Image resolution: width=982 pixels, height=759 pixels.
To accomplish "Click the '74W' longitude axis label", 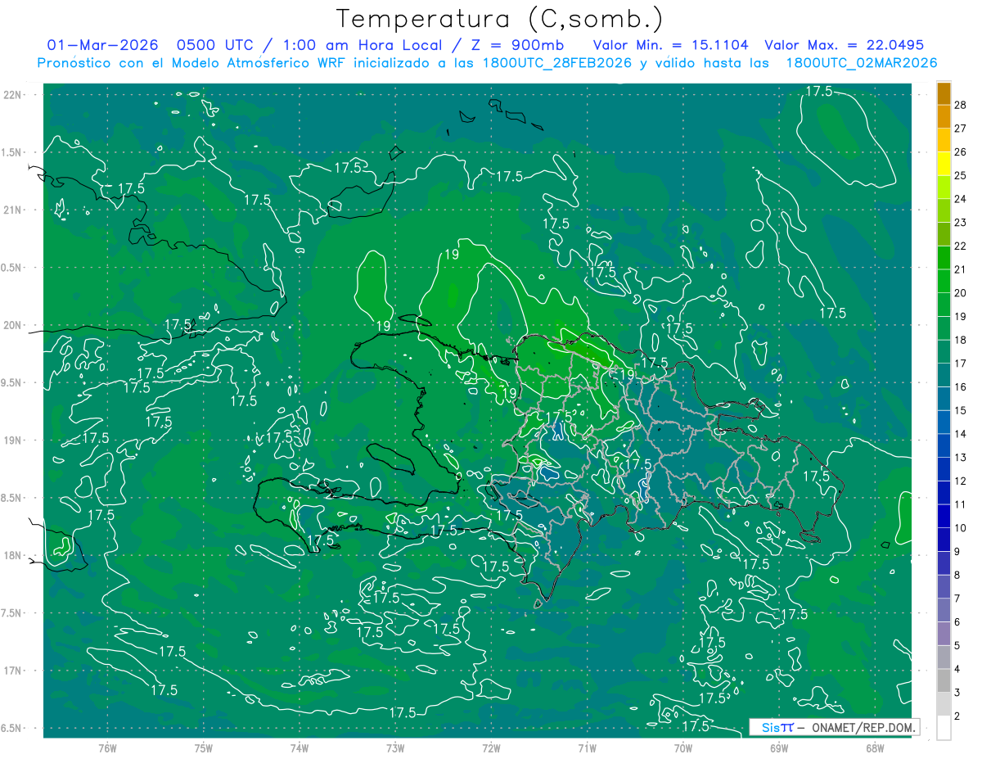I will (x=300, y=748).
